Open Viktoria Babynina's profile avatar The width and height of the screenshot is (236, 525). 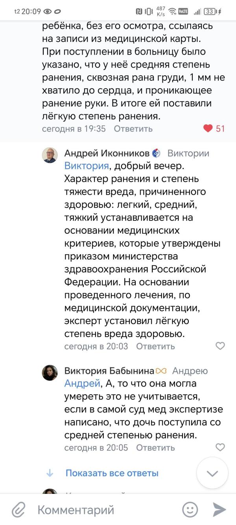(x=50, y=372)
